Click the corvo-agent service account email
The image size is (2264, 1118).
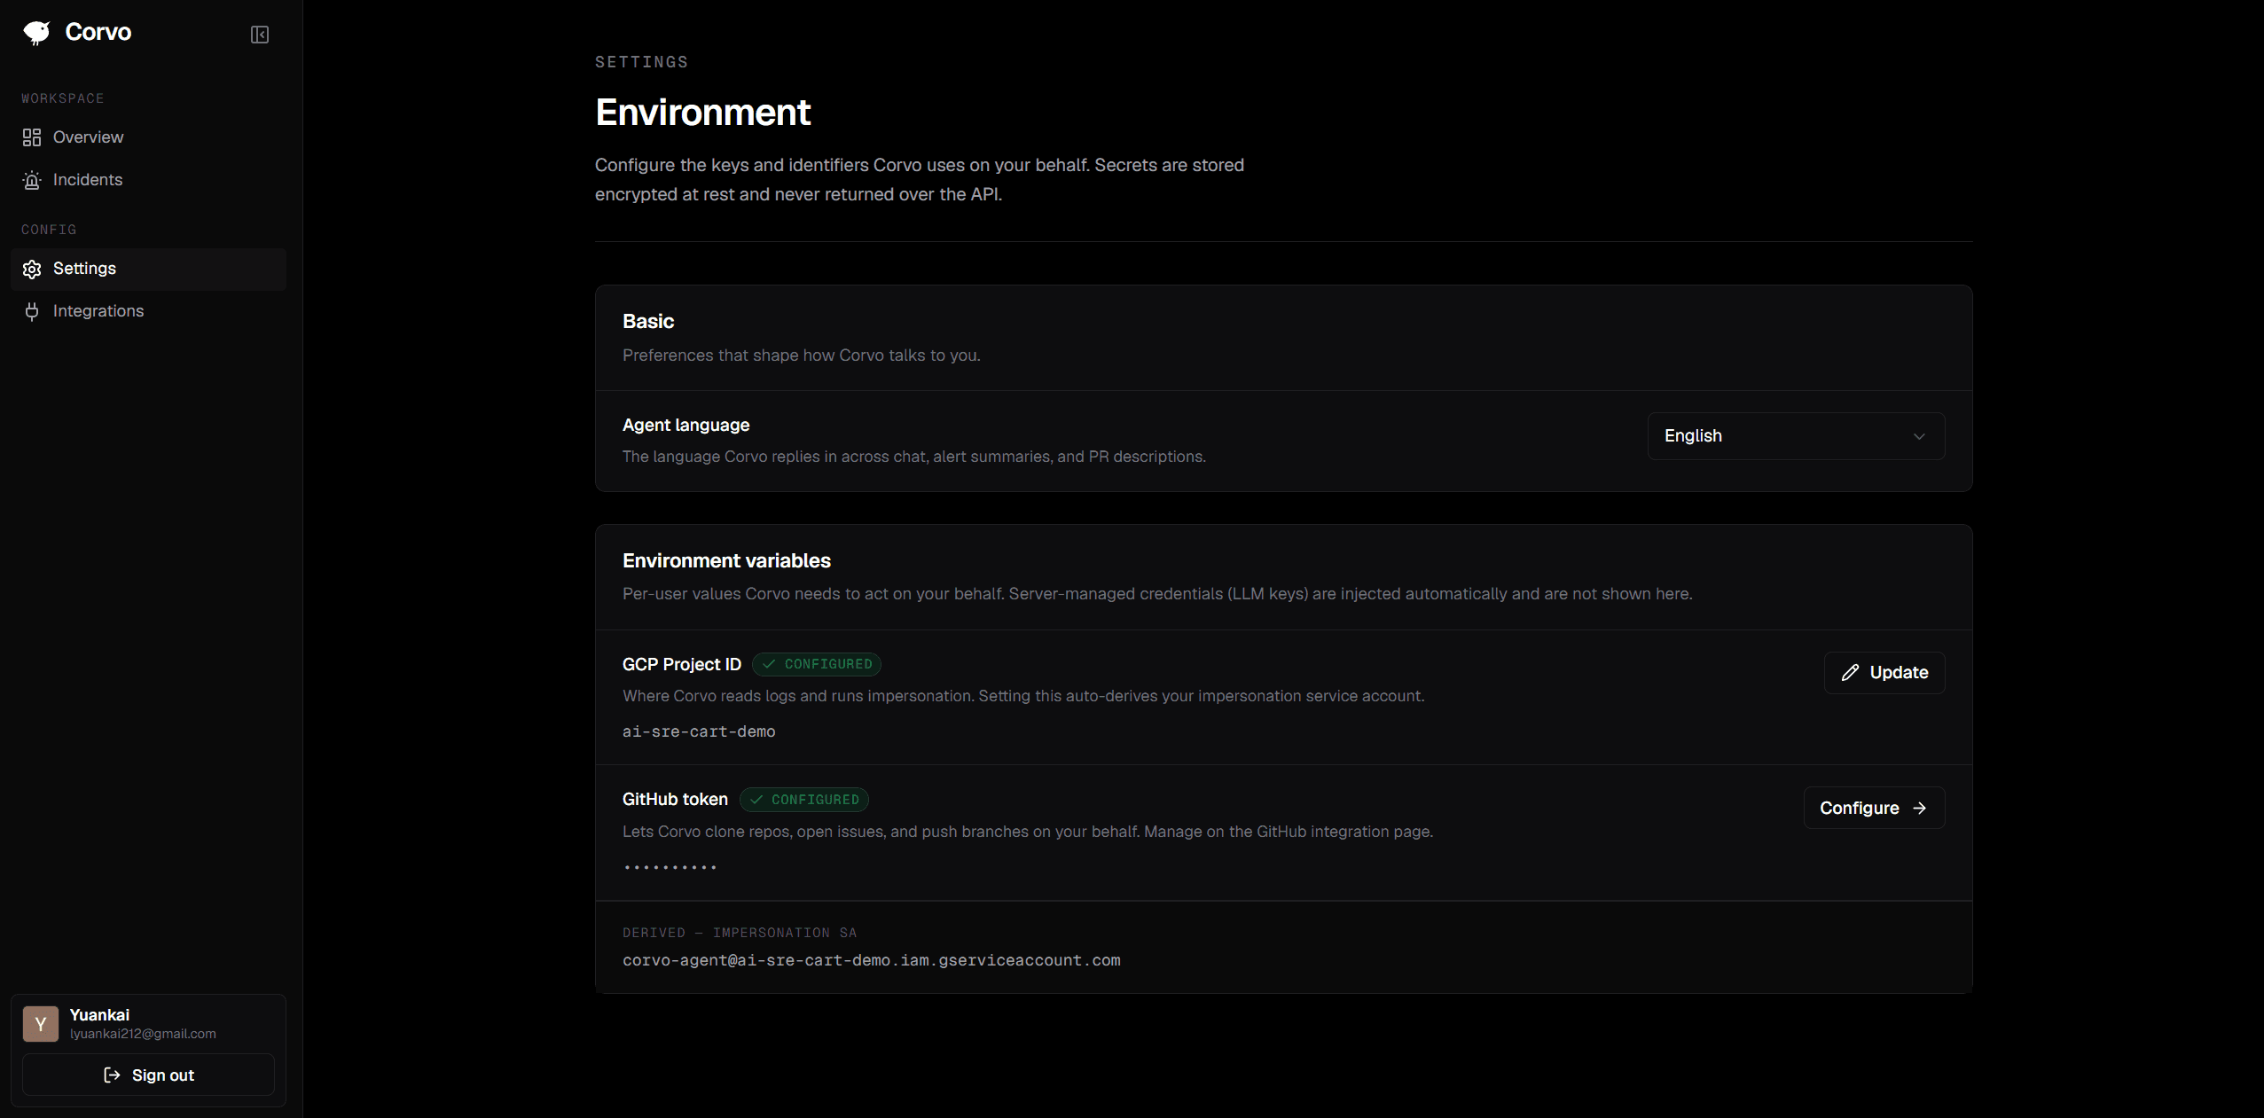pyautogui.click(x=872, y=960)
